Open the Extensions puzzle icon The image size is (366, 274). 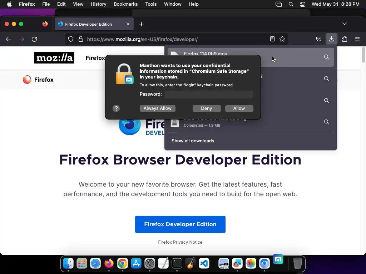tap(345, 39)
